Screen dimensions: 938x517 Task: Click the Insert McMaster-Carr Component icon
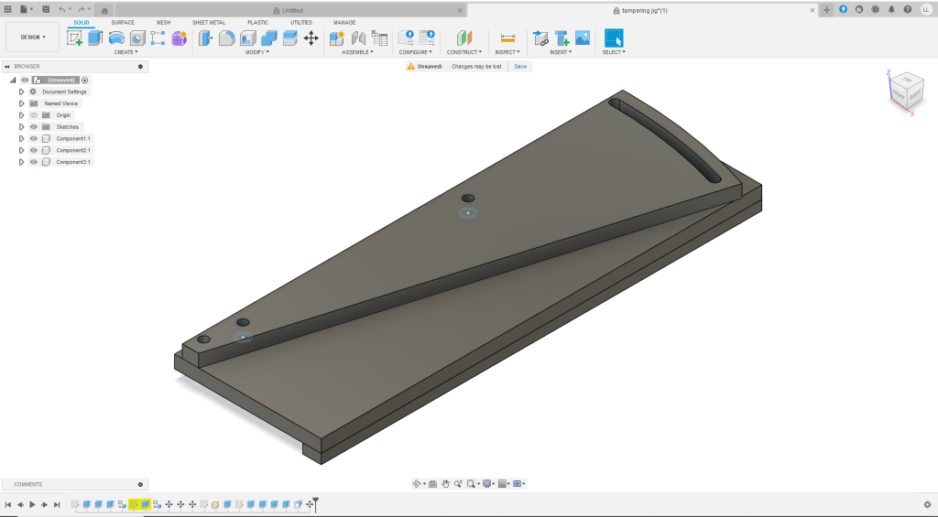pos(562,38)
